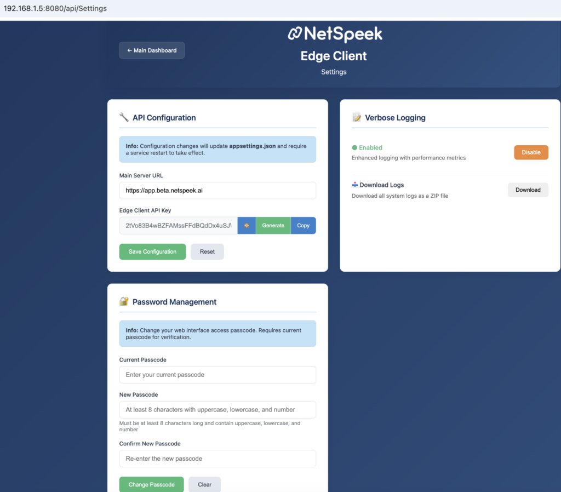Download system logs as a ZIP
Image resolution: width=561 pixels, height=492 pixels.
click(528, 190)
